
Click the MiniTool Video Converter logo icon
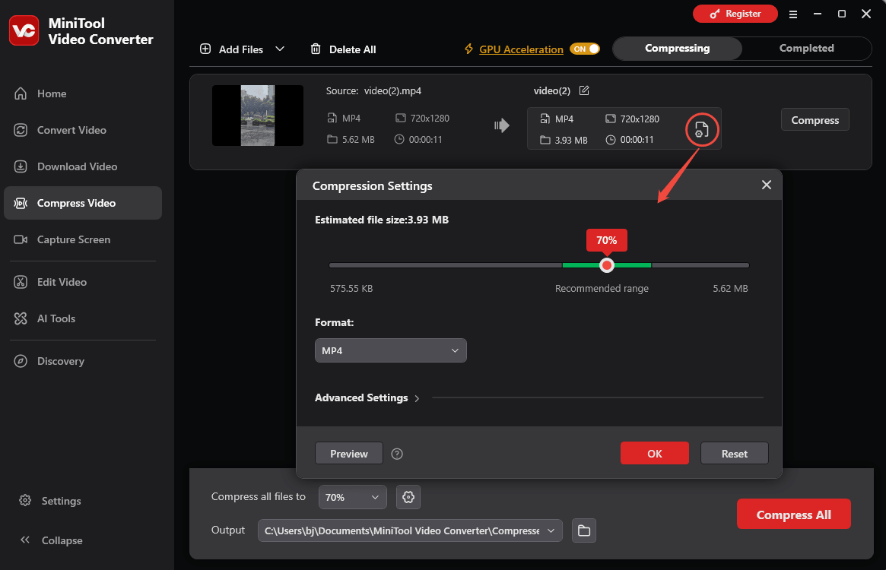pos(24,30)
